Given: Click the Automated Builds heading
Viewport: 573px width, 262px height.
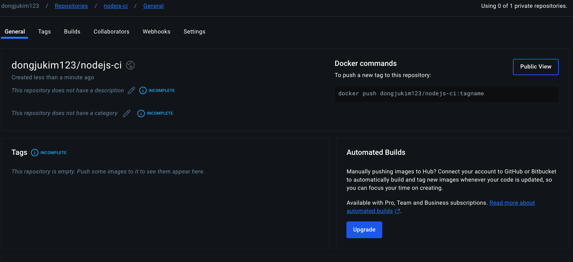Looking at the screenshot, I should click(376, 152).
